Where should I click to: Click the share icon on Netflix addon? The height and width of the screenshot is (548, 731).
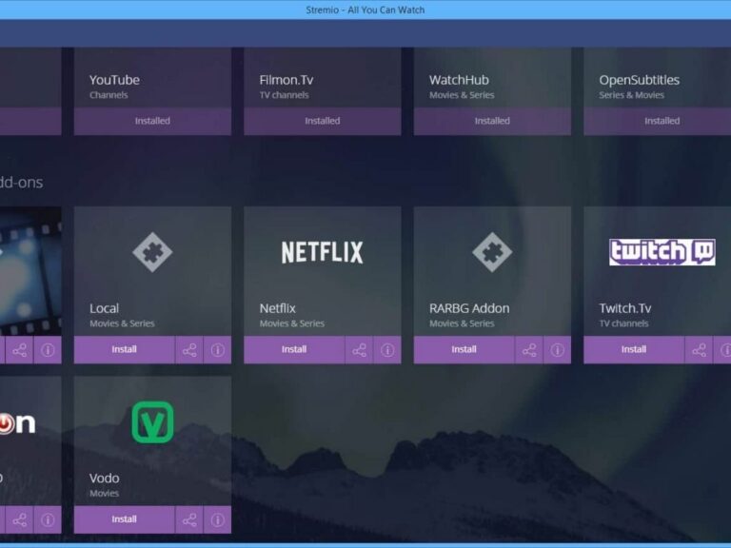tap(359, 350)
